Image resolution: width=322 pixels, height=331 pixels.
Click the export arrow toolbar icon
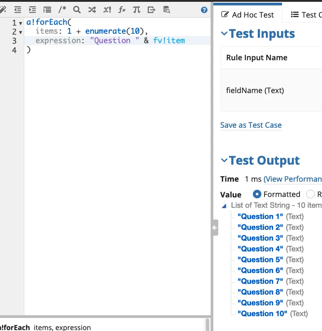point(151,10)
